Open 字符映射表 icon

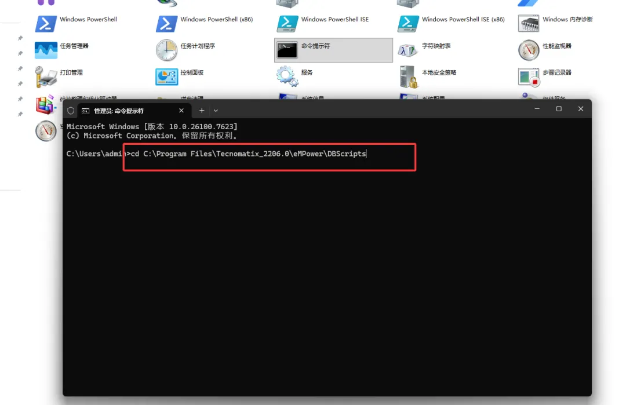point(407,50)
